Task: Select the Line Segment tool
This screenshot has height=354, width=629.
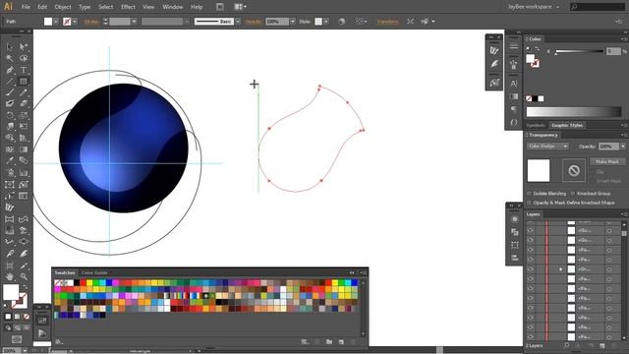Action: (10, 82)
